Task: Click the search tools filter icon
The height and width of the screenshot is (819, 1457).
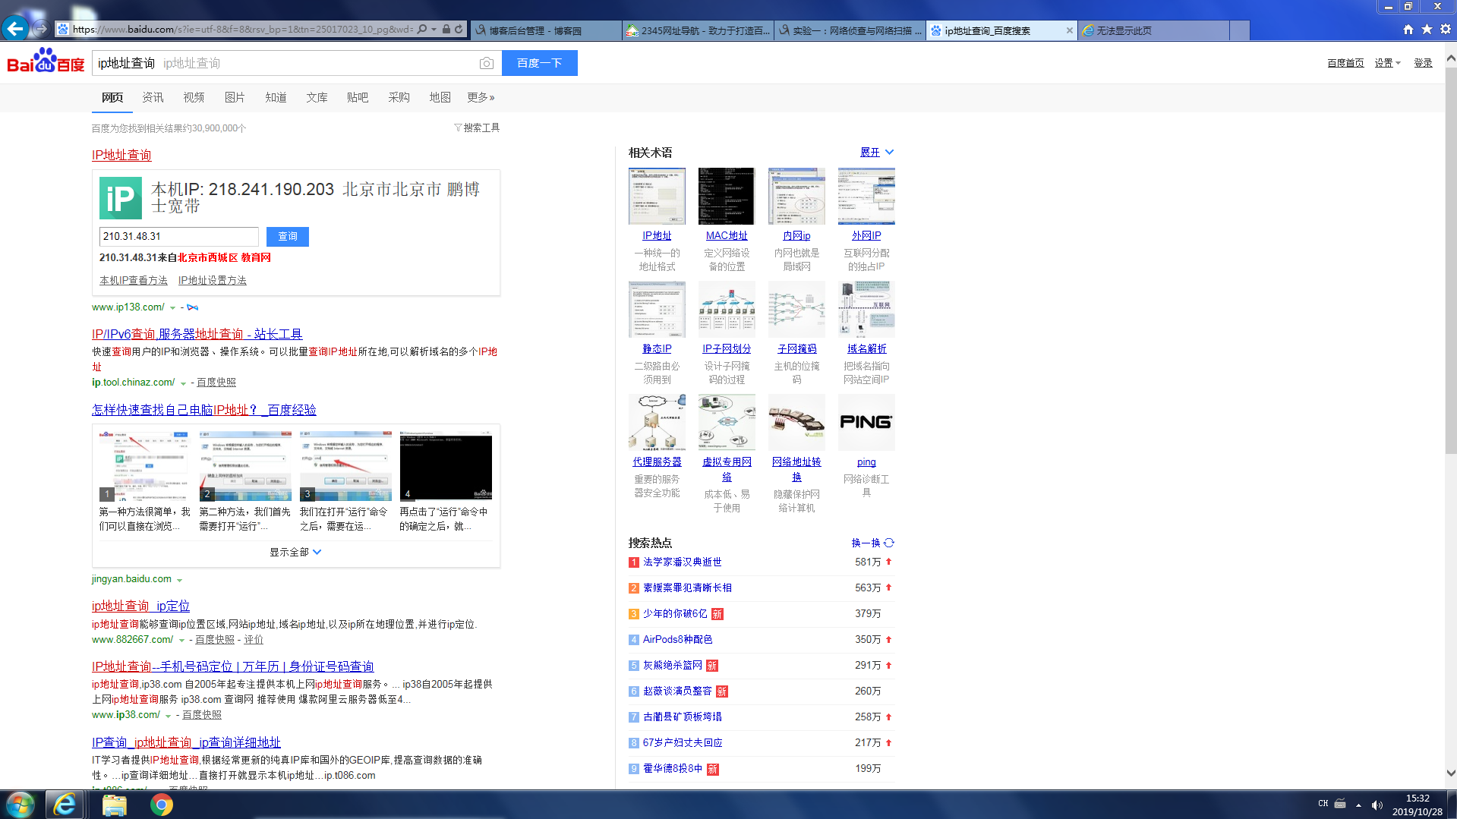Action: (x=458, y=128)
